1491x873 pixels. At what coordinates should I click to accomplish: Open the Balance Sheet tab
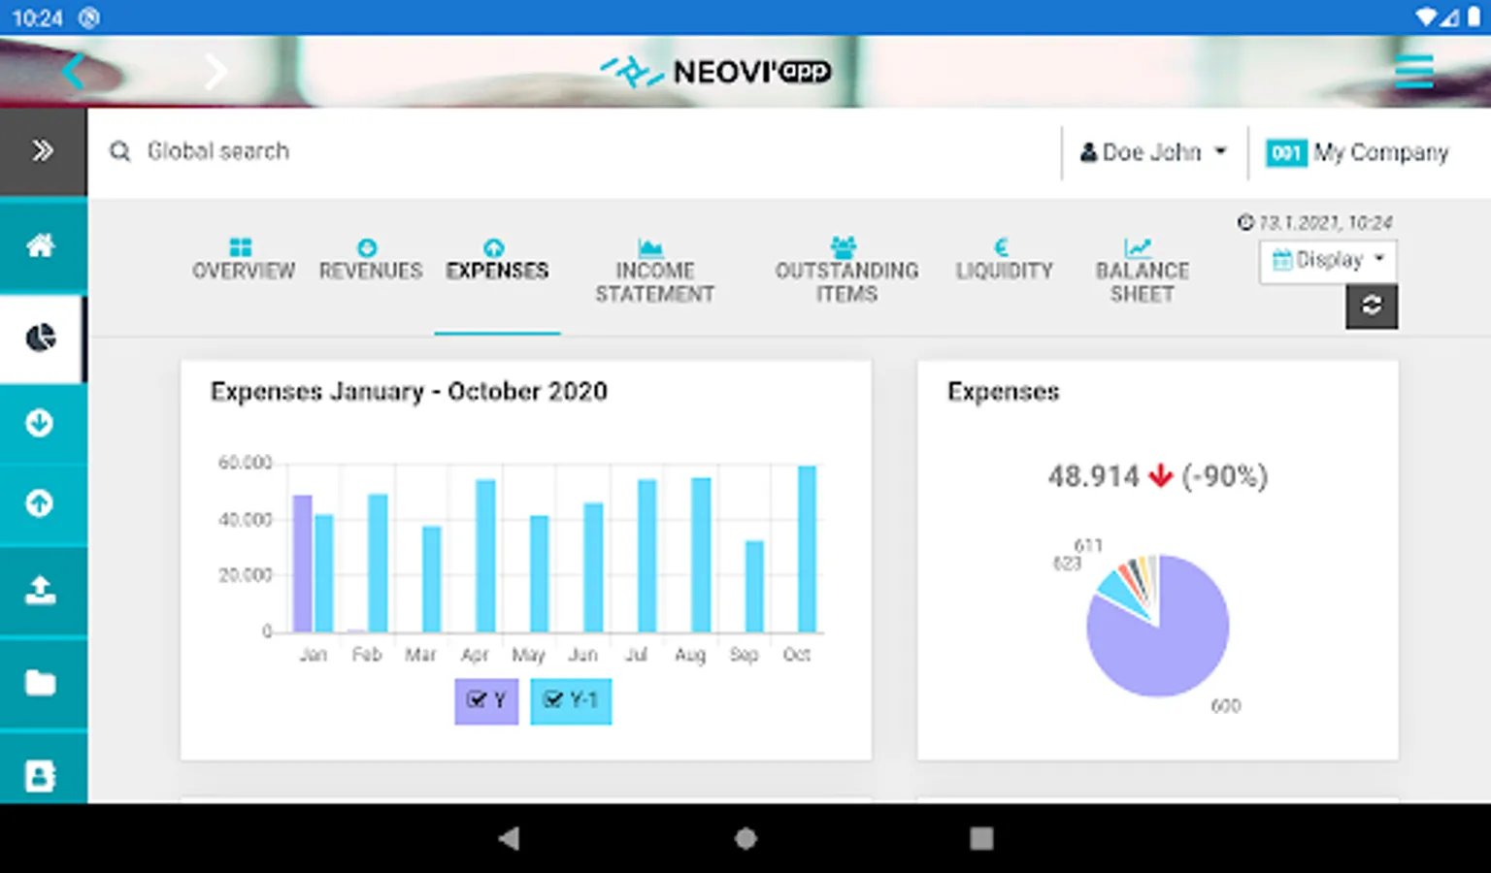click(1142, 272)
